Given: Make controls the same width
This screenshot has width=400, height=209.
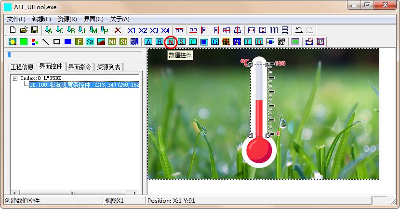Looking at the screenshot, I should point(252,30).
